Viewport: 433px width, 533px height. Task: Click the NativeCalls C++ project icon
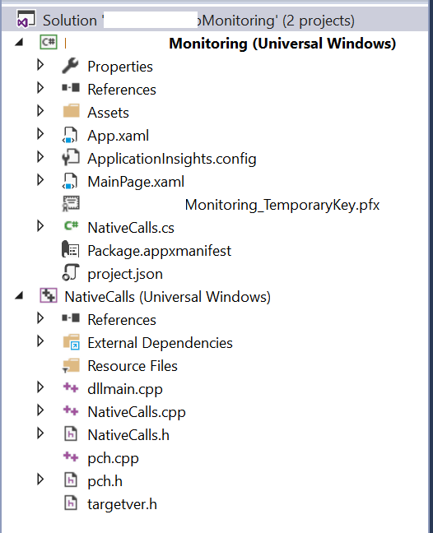point(49,296)
